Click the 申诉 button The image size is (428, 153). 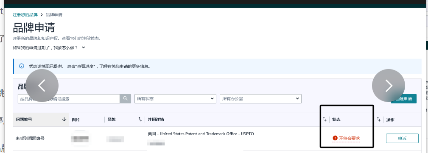coord(402,138)
